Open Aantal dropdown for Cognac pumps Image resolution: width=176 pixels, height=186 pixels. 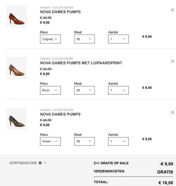(118, 39)
